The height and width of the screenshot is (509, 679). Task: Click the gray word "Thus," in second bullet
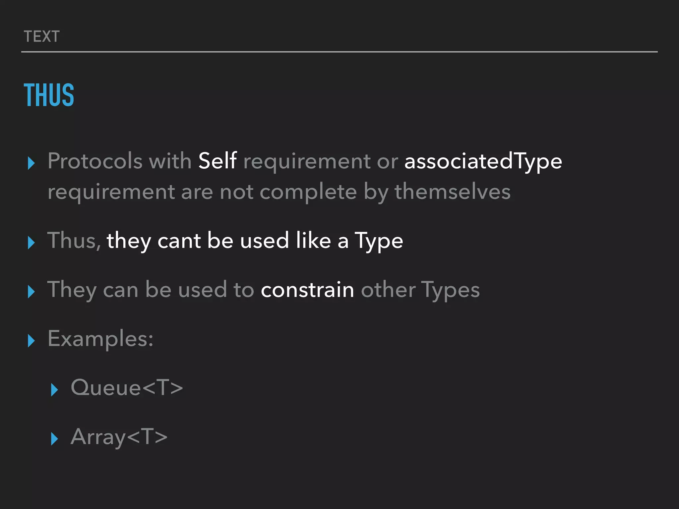(x=74, y=241)
